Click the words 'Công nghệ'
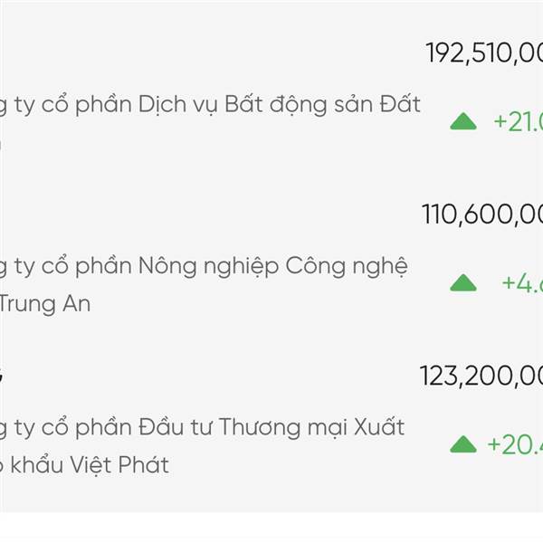 [347, 268]
